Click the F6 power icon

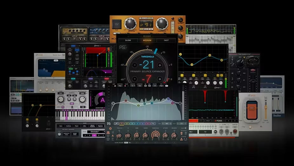click(x=110, y=128)
